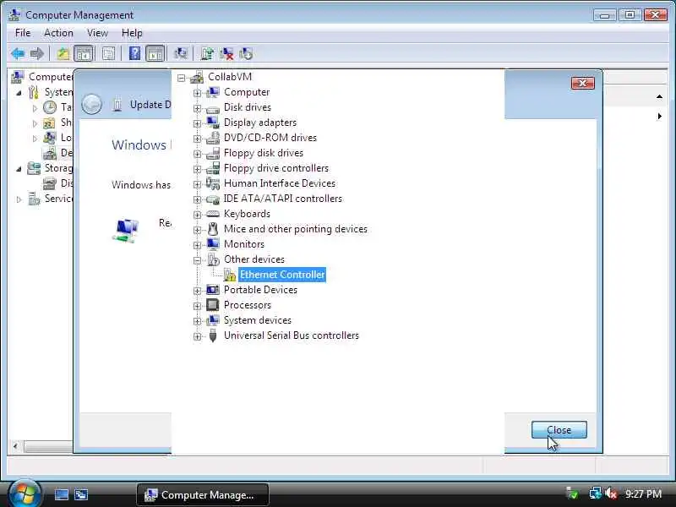Click the DVD/CD-ROM drives category icon
This screenshot has width=676, height=507.
[x=213, y=138]
